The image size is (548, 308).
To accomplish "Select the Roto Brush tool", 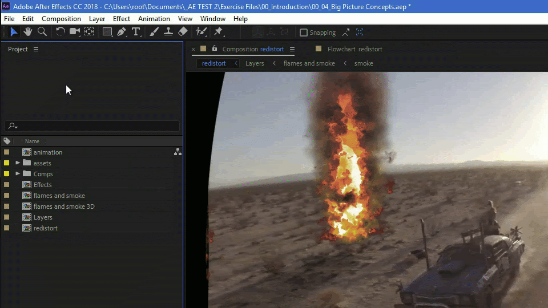I will (x=201, y=32).
